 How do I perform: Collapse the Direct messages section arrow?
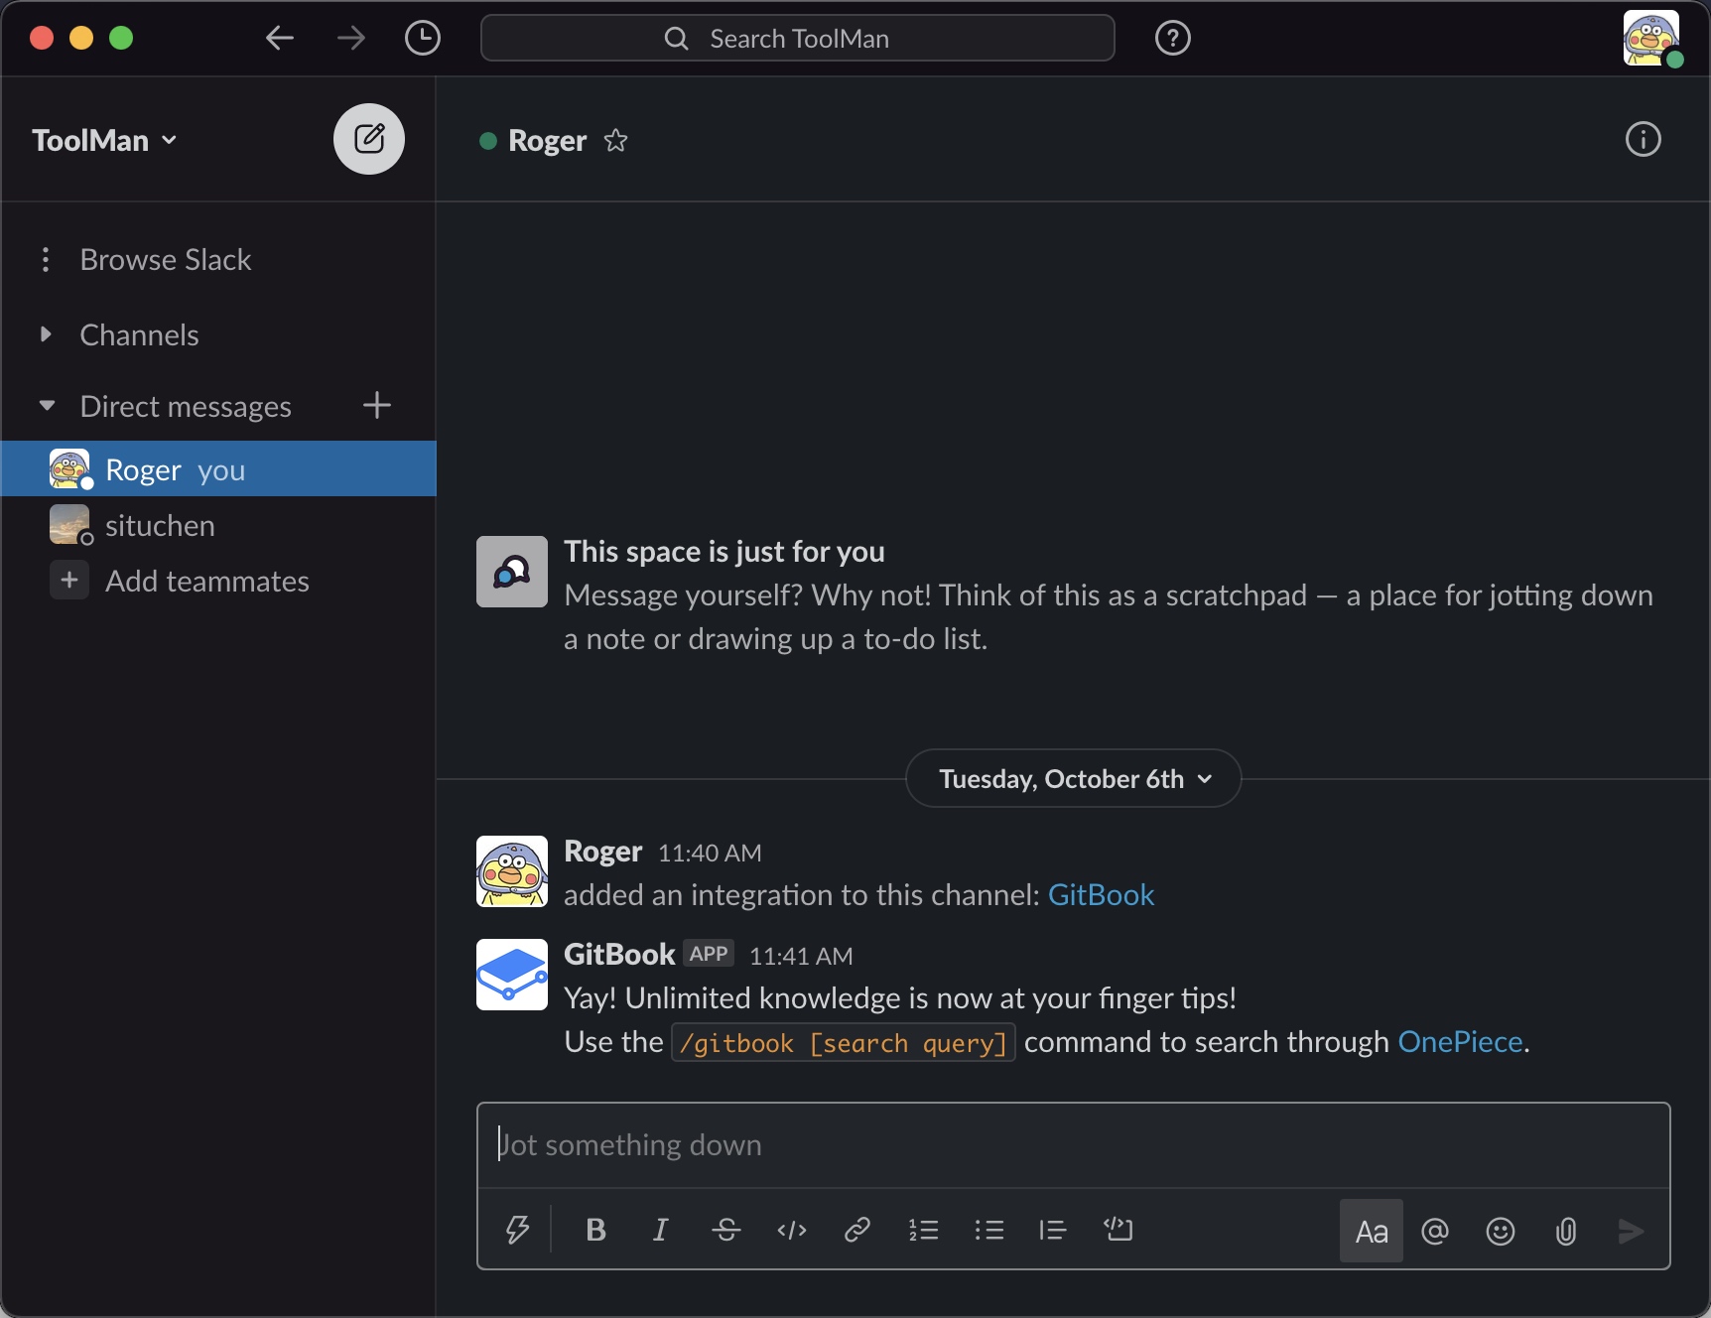coord(47,405)
